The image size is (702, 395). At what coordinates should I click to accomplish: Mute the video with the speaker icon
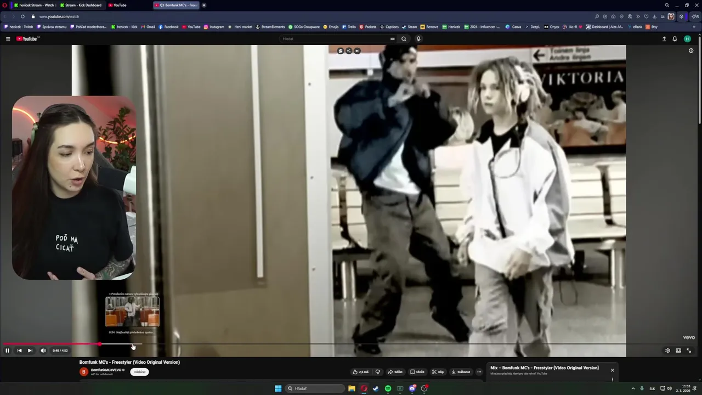click(43, 351)
